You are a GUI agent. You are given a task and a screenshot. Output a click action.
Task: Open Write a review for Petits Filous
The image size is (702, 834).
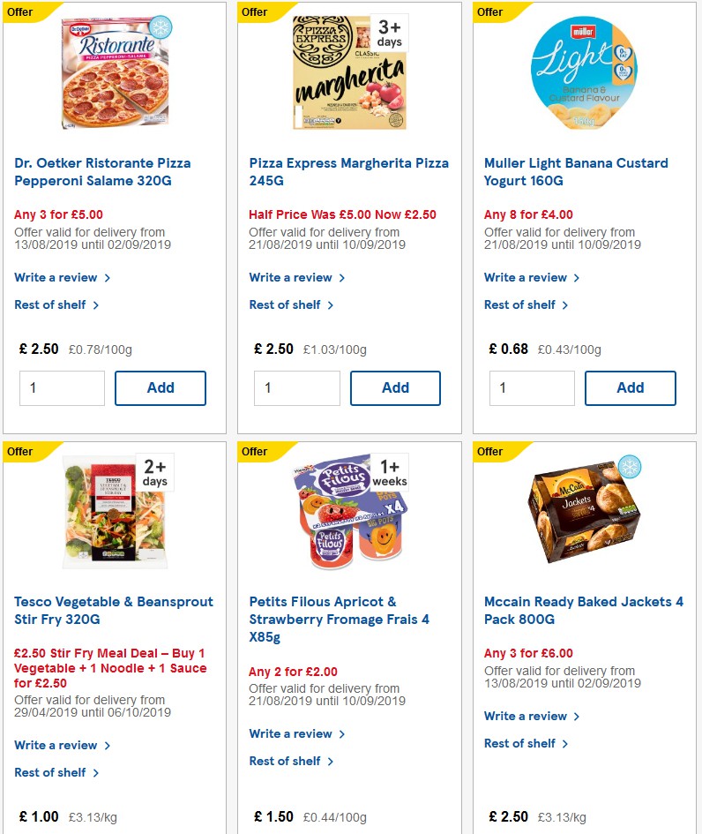(x=291, y=733)
